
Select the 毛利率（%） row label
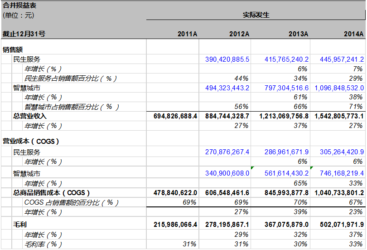(x=43, y=244)
